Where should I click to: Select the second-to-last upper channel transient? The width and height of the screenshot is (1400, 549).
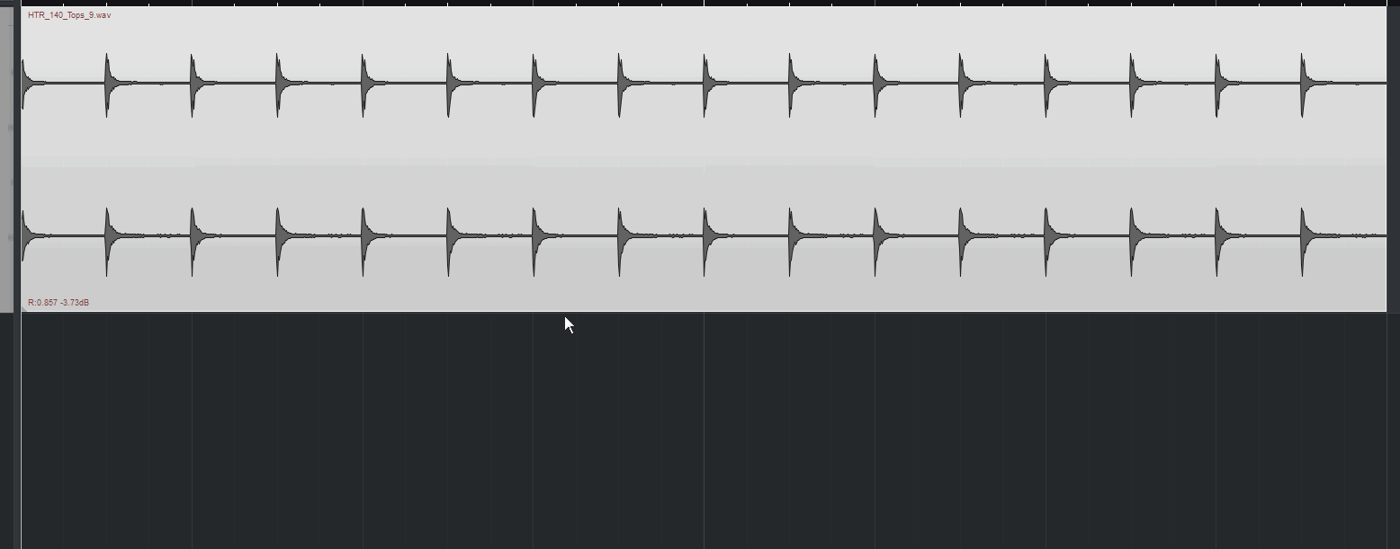1219,84
